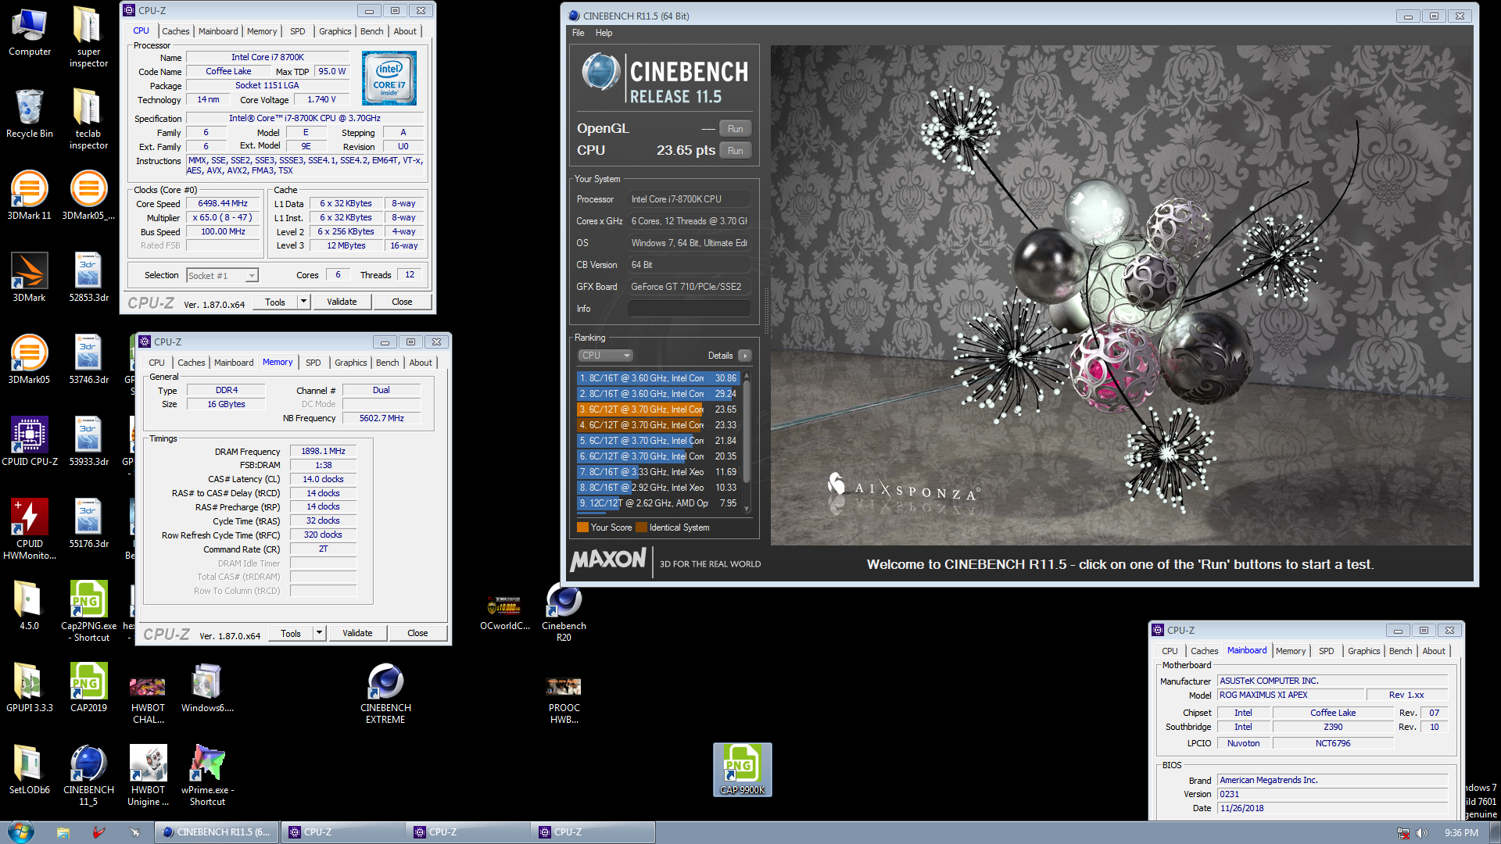Click Validate in Memory CPU-Z window
The height and width of the screenshot is (844, 1501).
click(357, 633)
